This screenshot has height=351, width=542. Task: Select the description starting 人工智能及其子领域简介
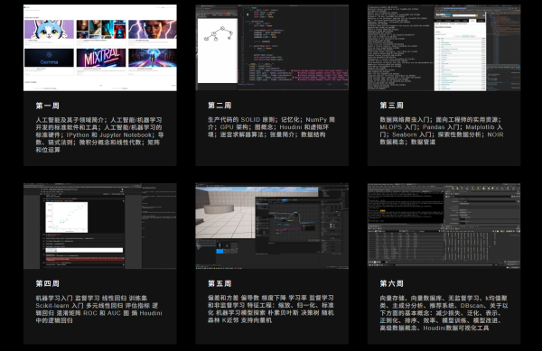pyautogui.click(x=99, y=134)
